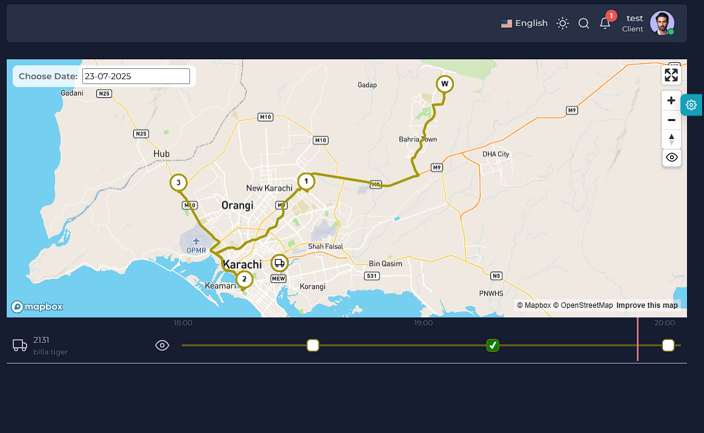Open English language dropdown
Screen dimensions: 704x433
tap(524, 24)
